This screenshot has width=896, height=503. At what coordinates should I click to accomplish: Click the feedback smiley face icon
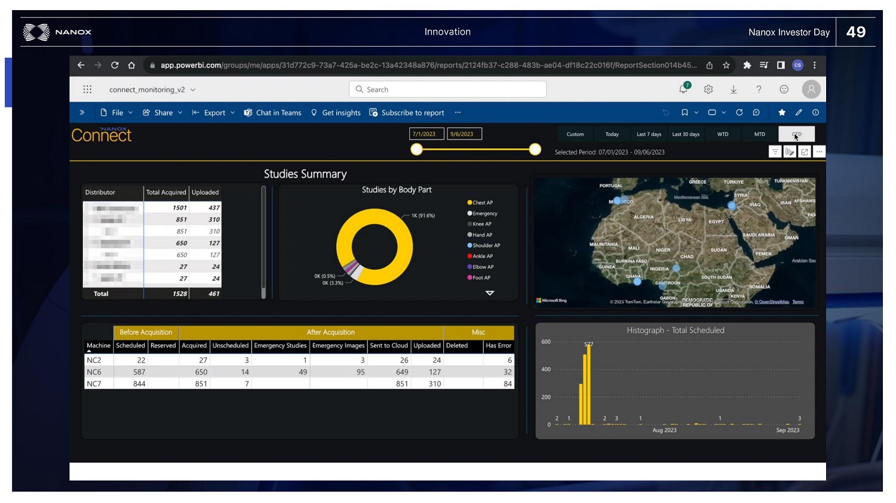coord(784,90)
